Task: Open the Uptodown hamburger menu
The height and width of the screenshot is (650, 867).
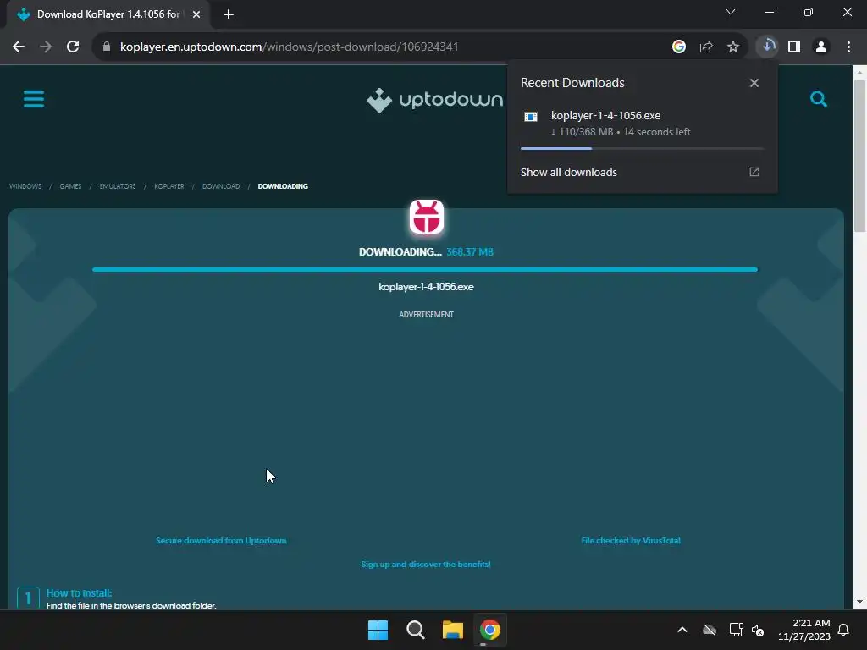Action: (x=34, y=100)
